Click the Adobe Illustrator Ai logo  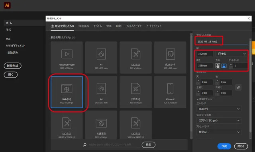pyautogui.click(x=7, y=5)
